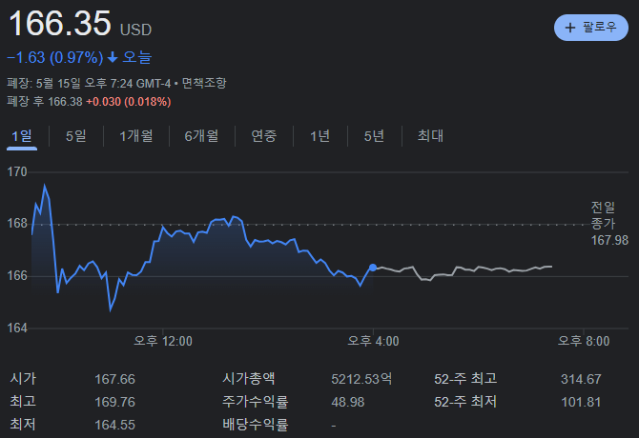Click the 주가수익률 value 48.98
Viewport: 639px width, 438px height.
tap(347, 402)
